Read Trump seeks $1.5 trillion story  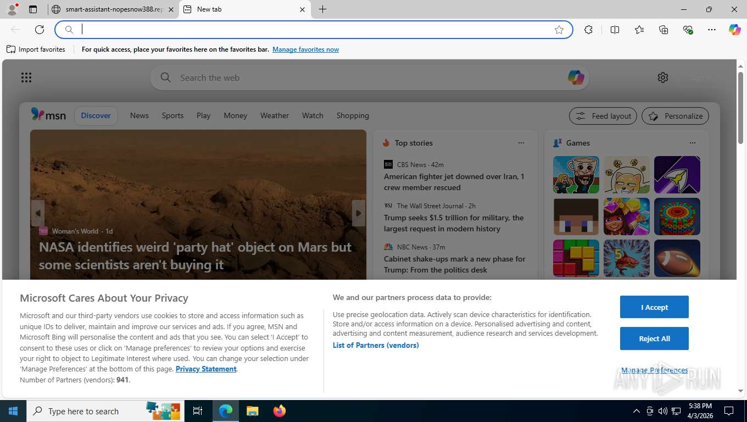454,223
